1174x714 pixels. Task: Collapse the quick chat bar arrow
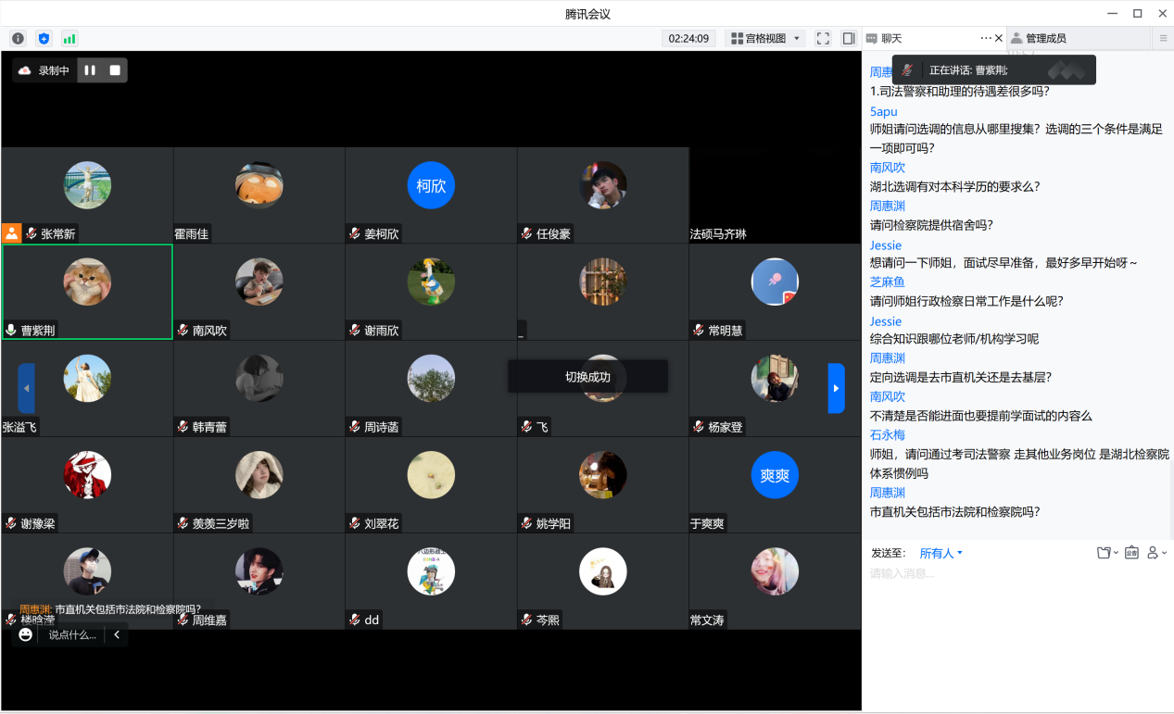tap(117, 634)
